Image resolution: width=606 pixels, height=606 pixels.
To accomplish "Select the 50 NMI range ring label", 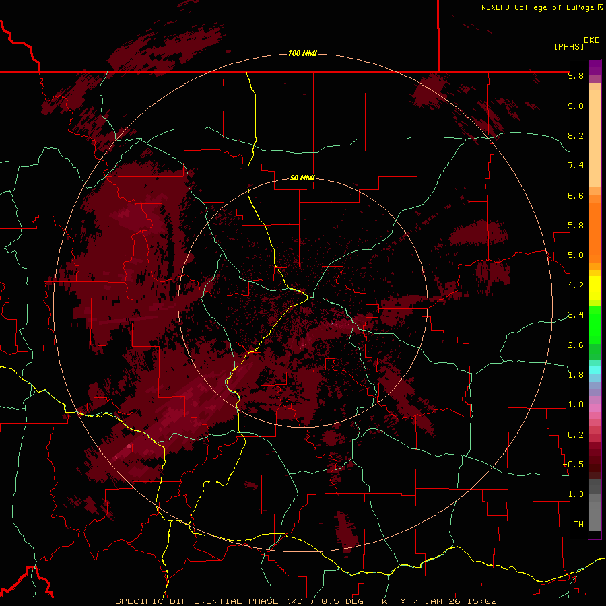I will click(x=302, y=178).
